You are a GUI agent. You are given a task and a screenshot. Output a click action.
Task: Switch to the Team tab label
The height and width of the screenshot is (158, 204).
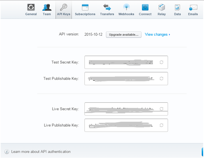pyautogui.click(x=47, y=14)
